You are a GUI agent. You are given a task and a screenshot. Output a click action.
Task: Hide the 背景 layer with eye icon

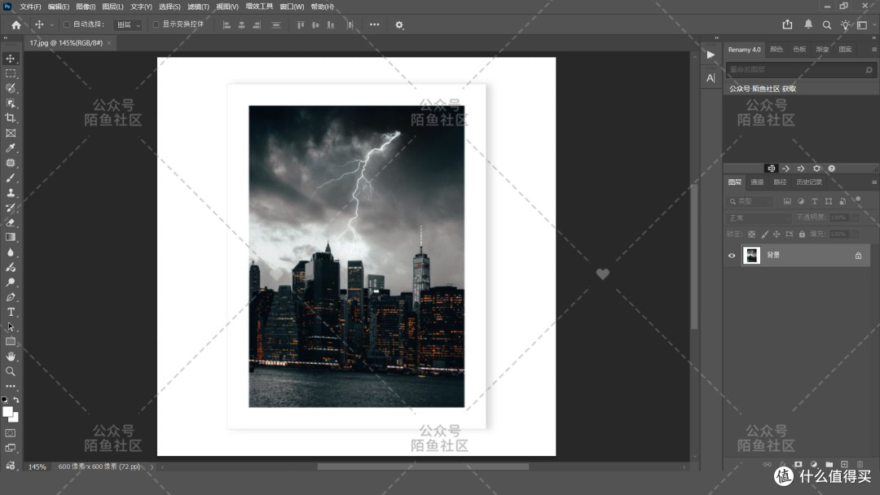click(732, 256)
